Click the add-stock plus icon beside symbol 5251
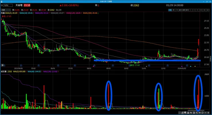 [2, 5]
